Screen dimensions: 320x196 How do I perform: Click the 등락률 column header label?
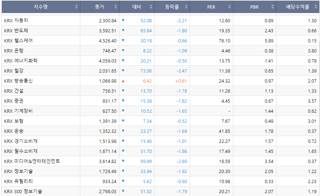[x=172, y=7]
